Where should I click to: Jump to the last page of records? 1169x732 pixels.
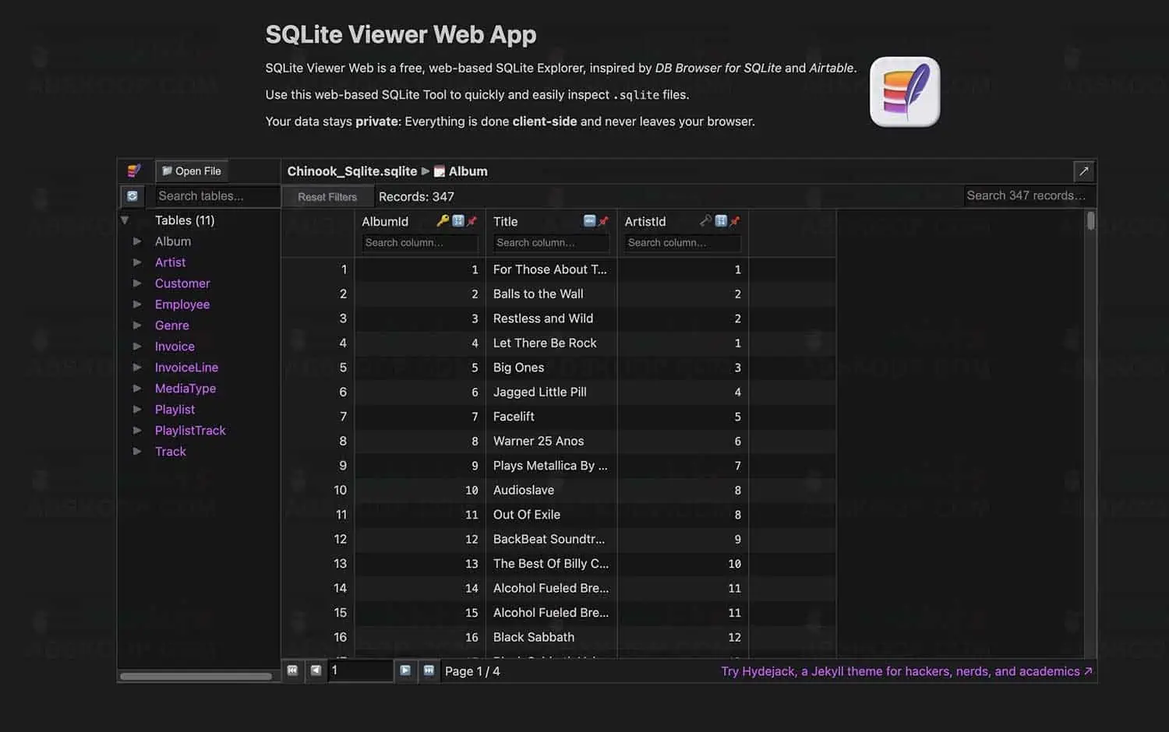click(x=429, y=670)
